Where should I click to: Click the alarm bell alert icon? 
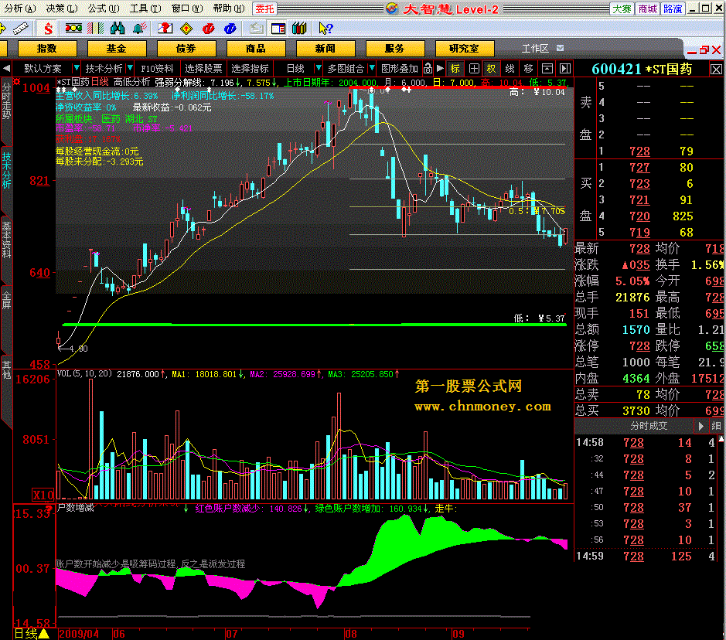click(139, 29)
